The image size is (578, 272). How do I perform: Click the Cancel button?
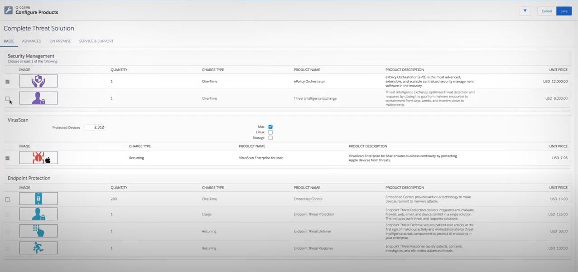[547, 11]
